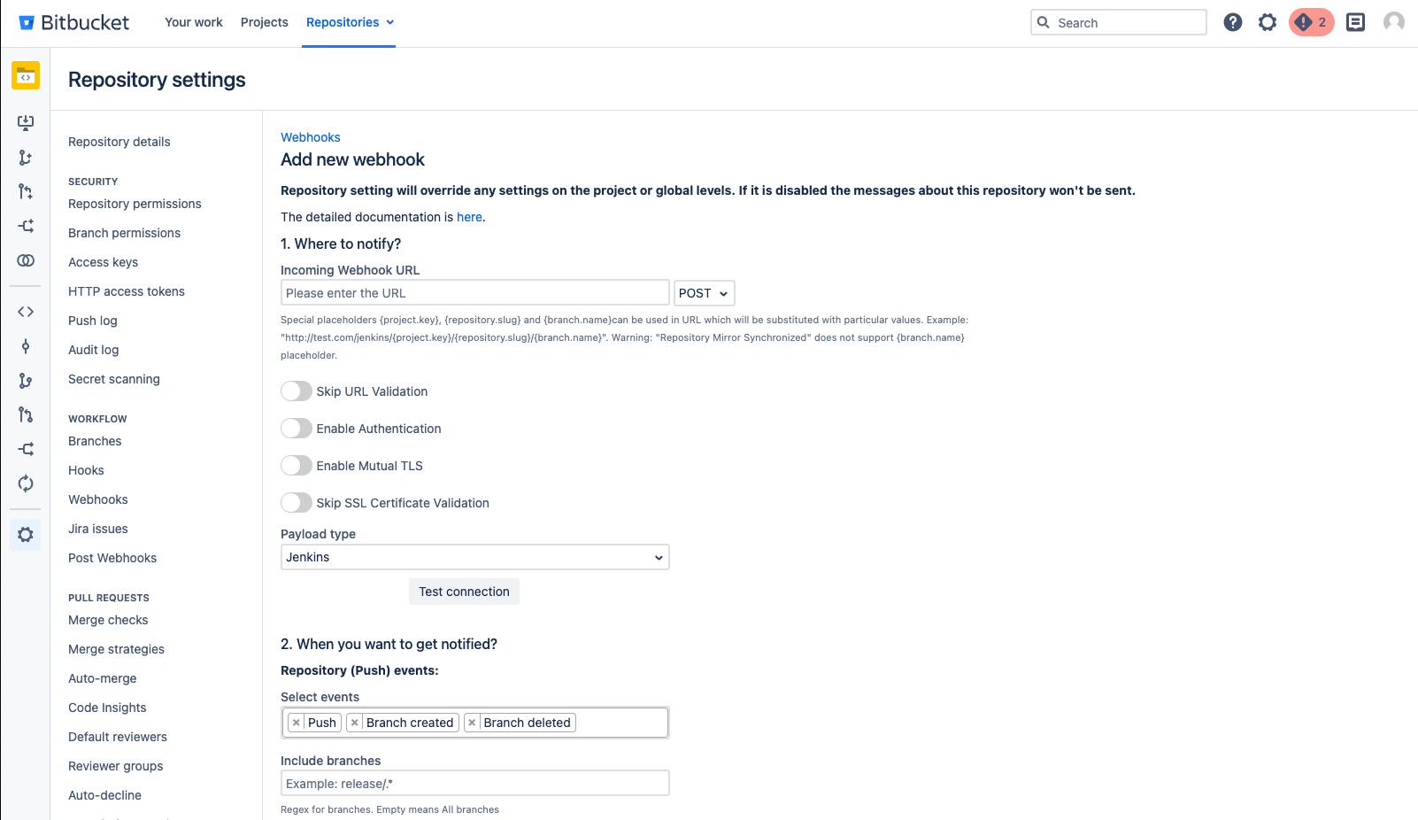Click the Create pull request icon
This screenshot has width=1418, height=820.
coord(25,191)
